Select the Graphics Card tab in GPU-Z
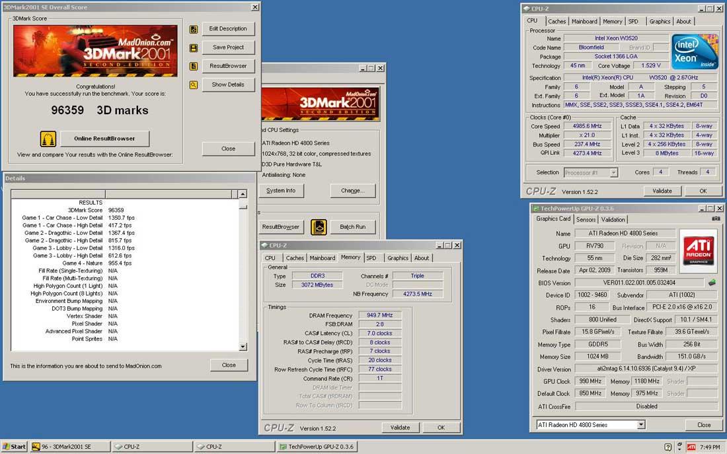This screenshot has width=727, height=454. coord(553,219)
